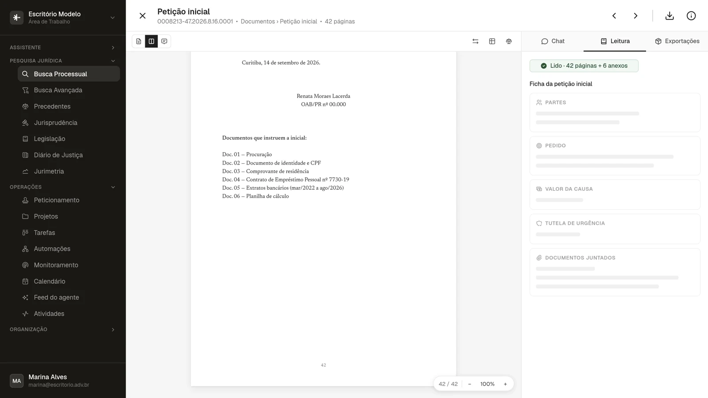708x398 pixels.
Task: Open Atividades
Action: 69,314
